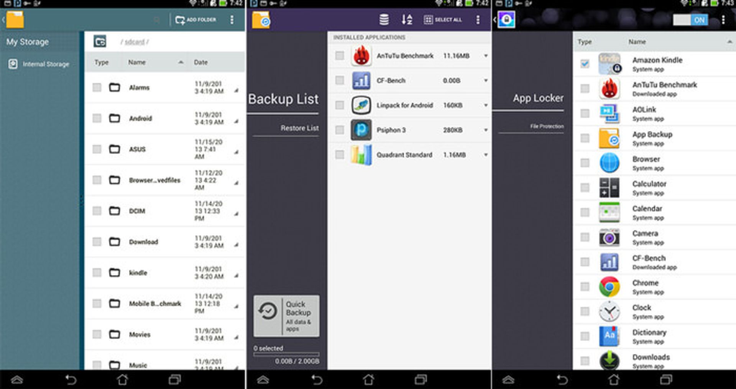The height and width of the screenshot is (389, 736).
Task: Click the Linpack for Android app icon
Action: click(x=361, y=105)
